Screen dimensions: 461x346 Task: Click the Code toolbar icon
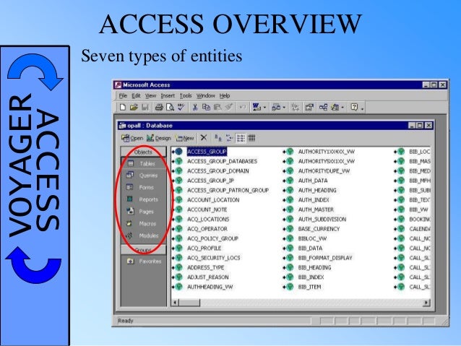coord(295,108)
